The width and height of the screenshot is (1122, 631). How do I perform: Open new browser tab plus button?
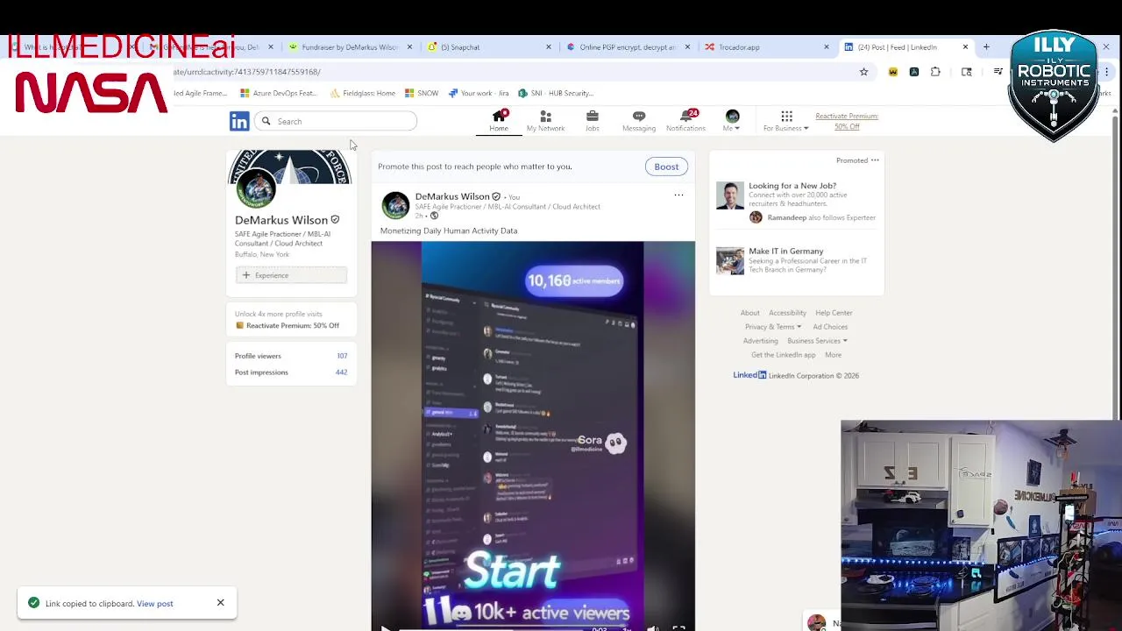[x=986, y=46]
